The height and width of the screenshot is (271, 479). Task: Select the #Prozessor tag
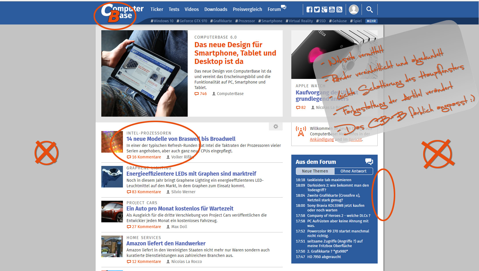click(245, 21)
